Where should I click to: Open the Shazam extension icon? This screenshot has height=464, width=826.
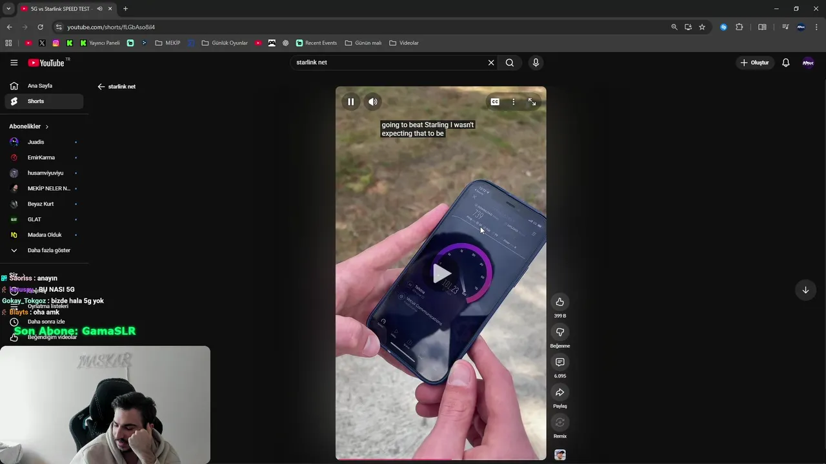pyautogui.click(x=723, y=27)
